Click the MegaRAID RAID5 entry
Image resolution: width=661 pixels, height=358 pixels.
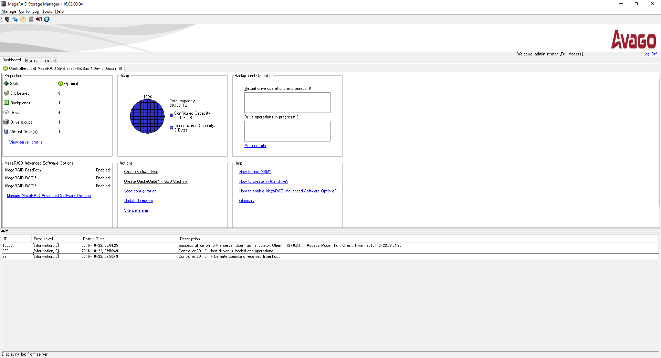[57, 186]
